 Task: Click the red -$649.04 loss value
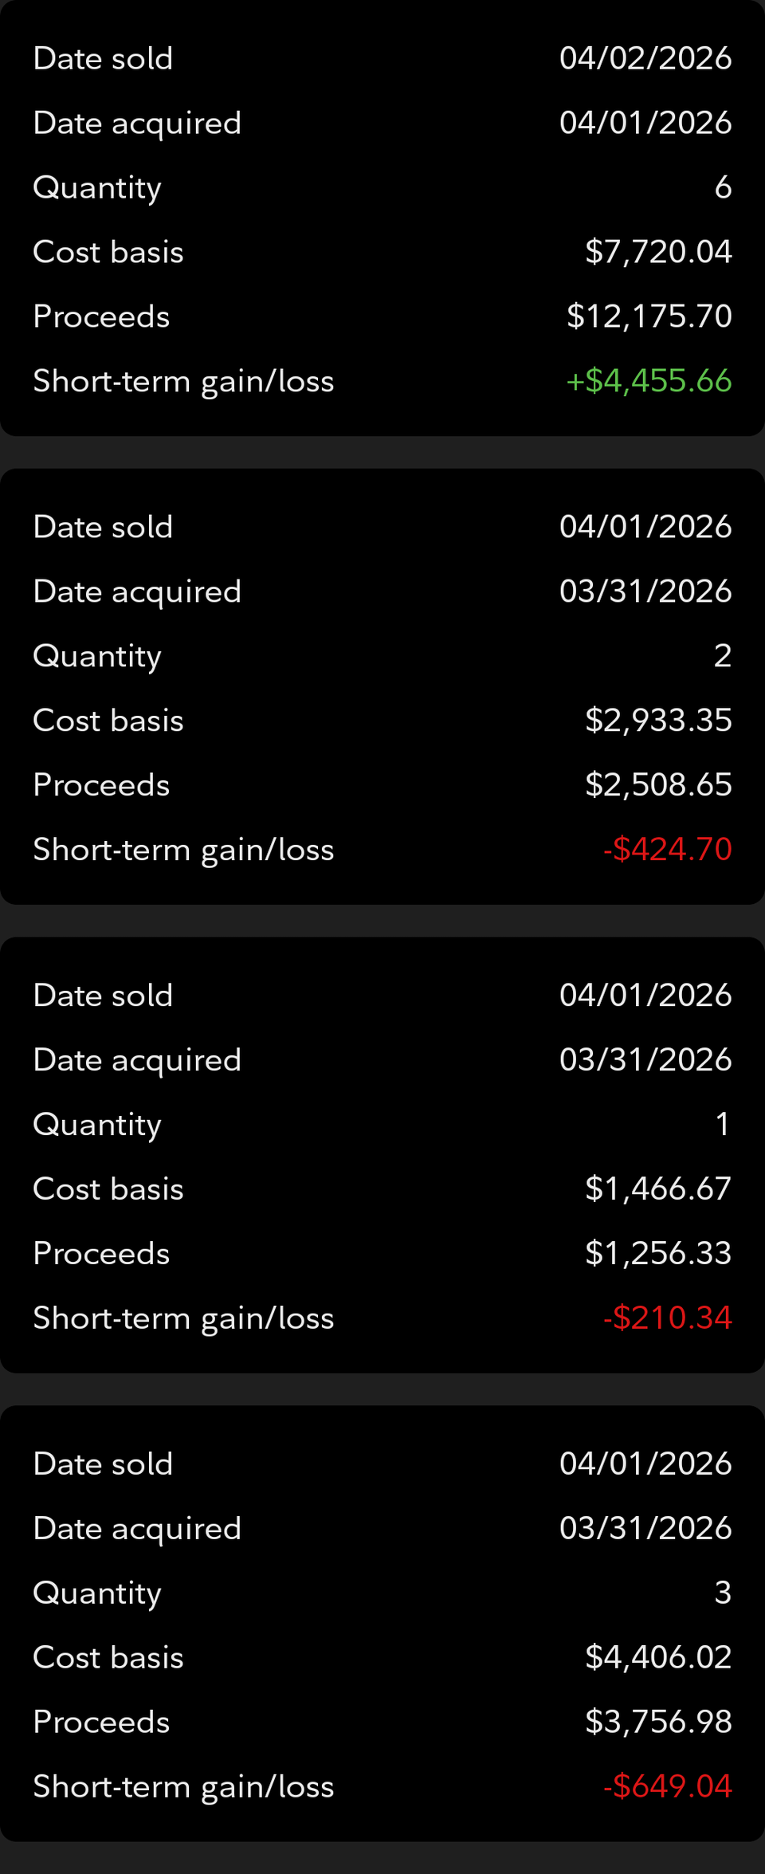click(x=667, y=1787)
